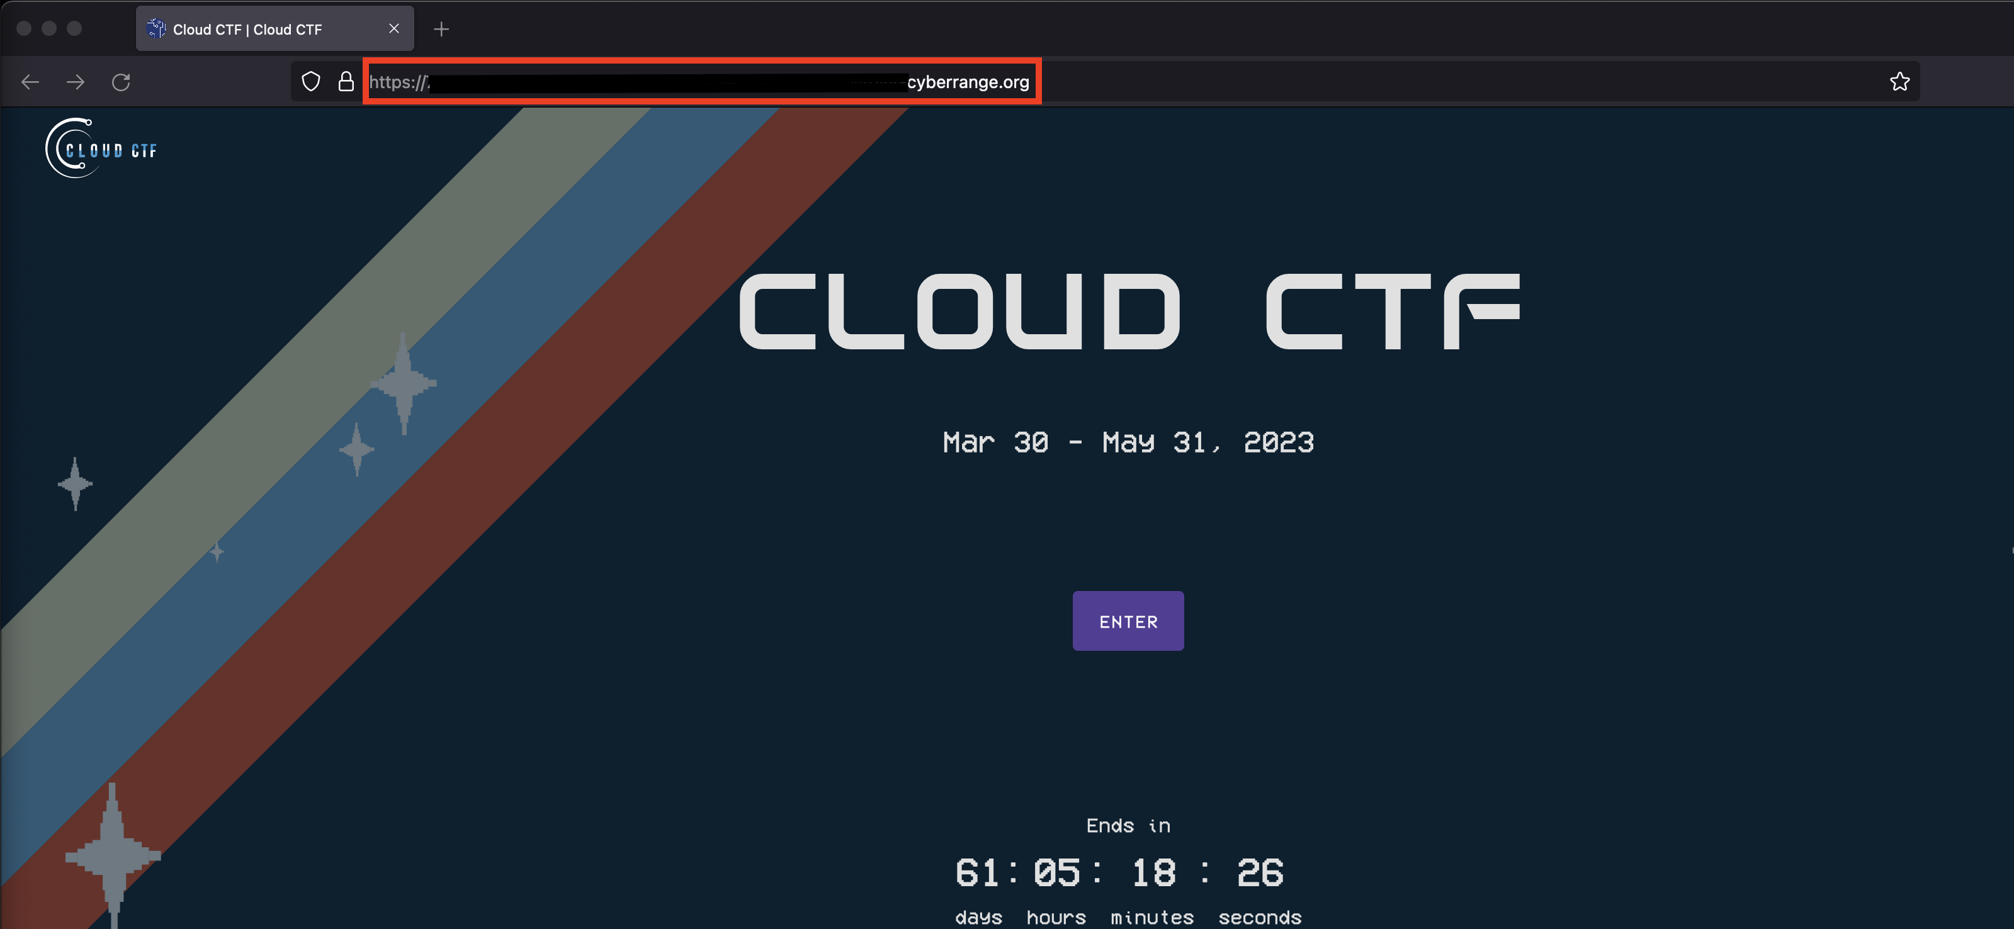
Task: Click the browser forward navigation arrow
Action: pyautogui.click(x=76, y=81)
